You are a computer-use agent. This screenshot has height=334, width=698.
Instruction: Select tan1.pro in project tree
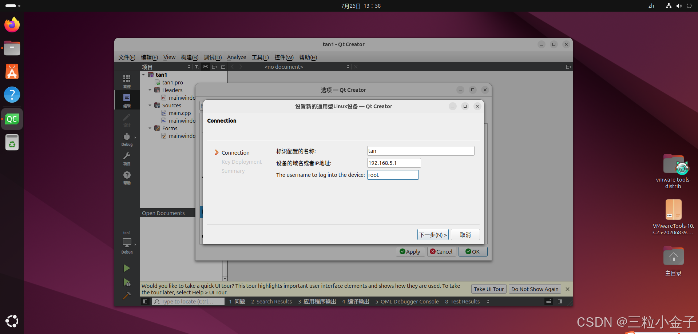pos(172,82)
